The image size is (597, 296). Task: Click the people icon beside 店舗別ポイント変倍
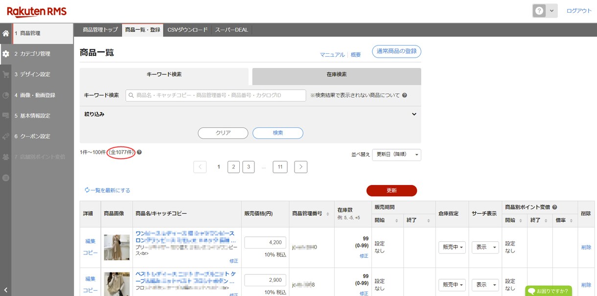[6, 157]
